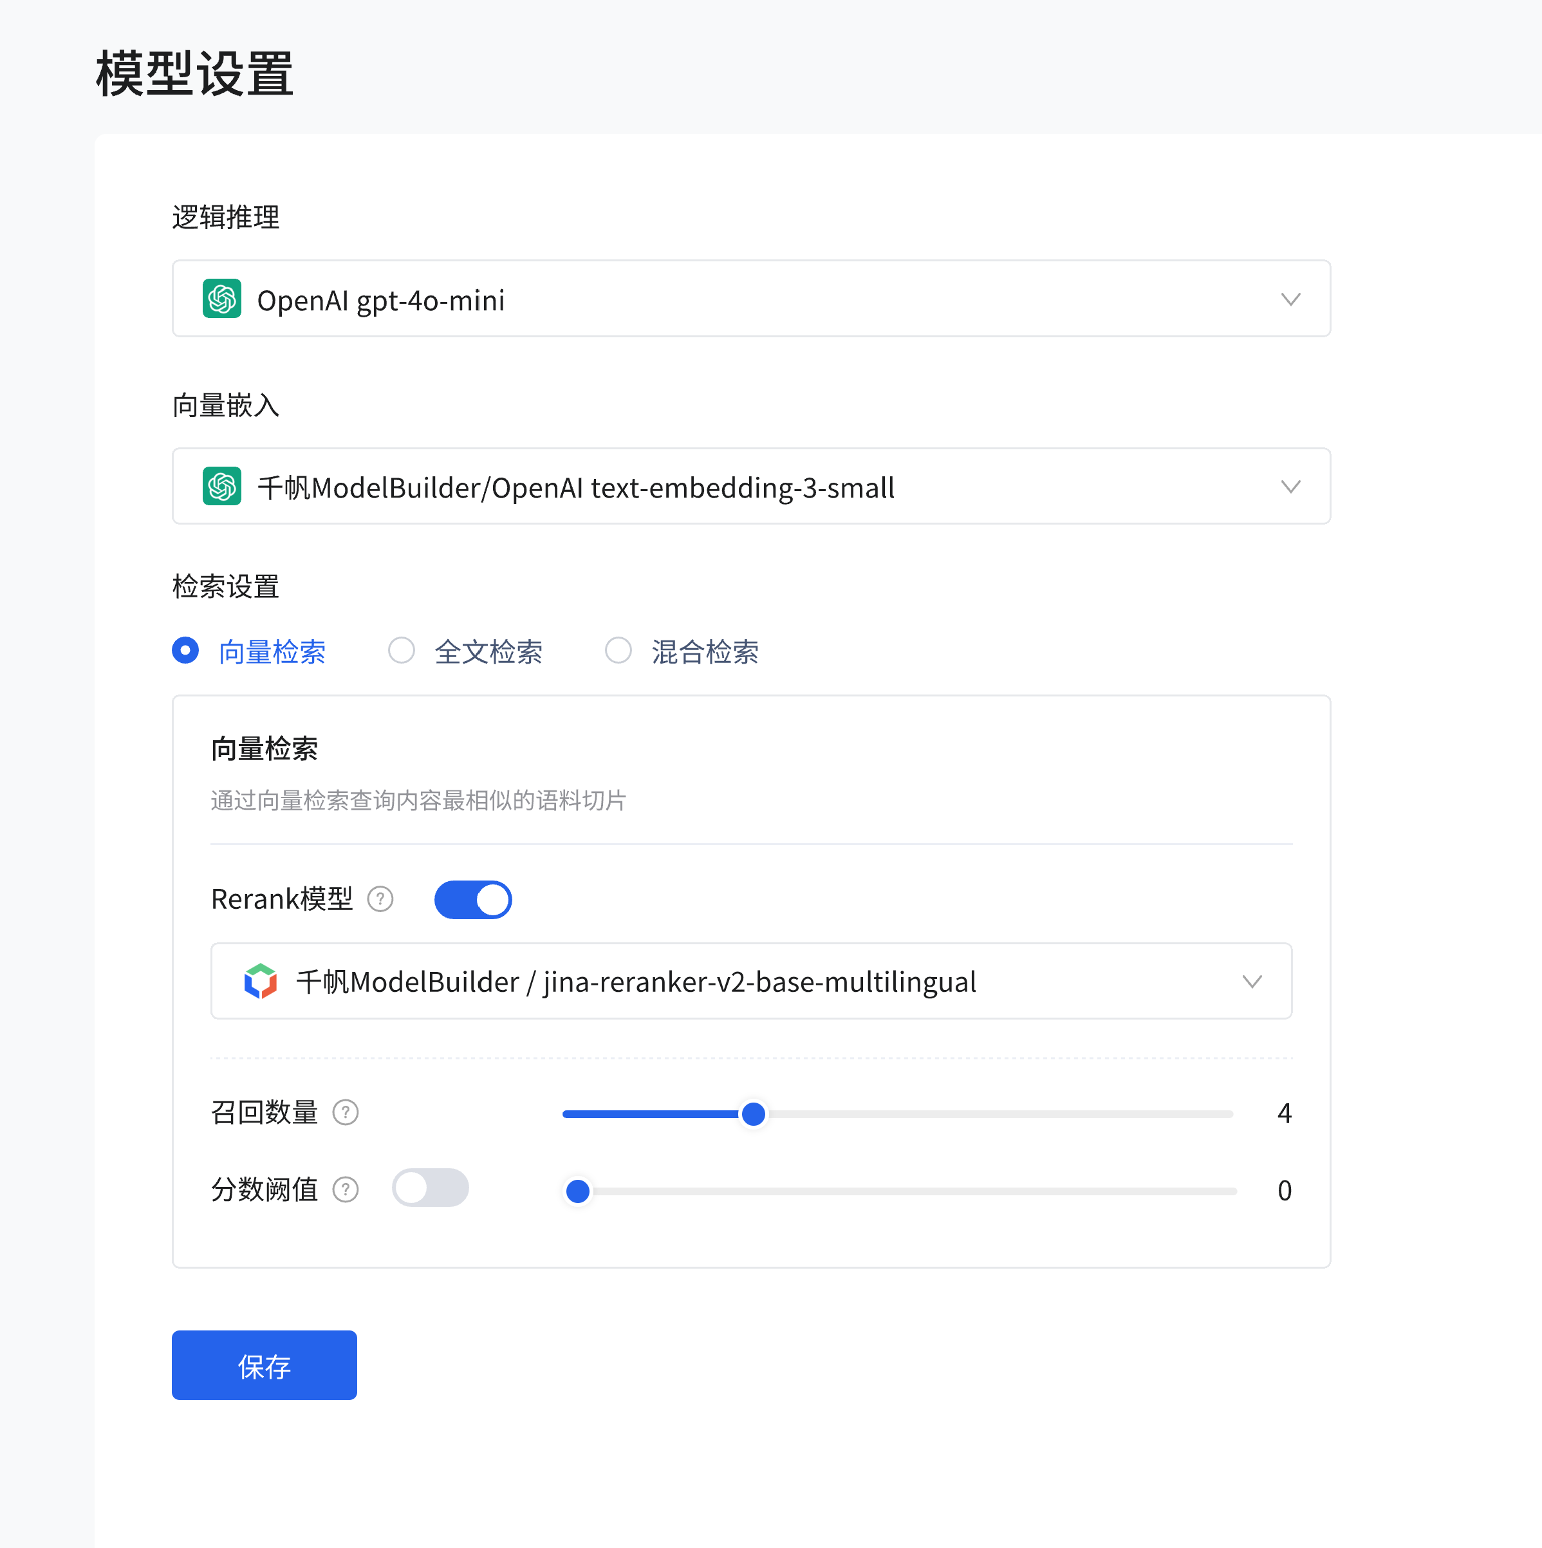Click the 千帆ModelBuilder cube icon in the Rerank dropdown
This screenshot has width=1542, height=1548.
click(261, 981)
